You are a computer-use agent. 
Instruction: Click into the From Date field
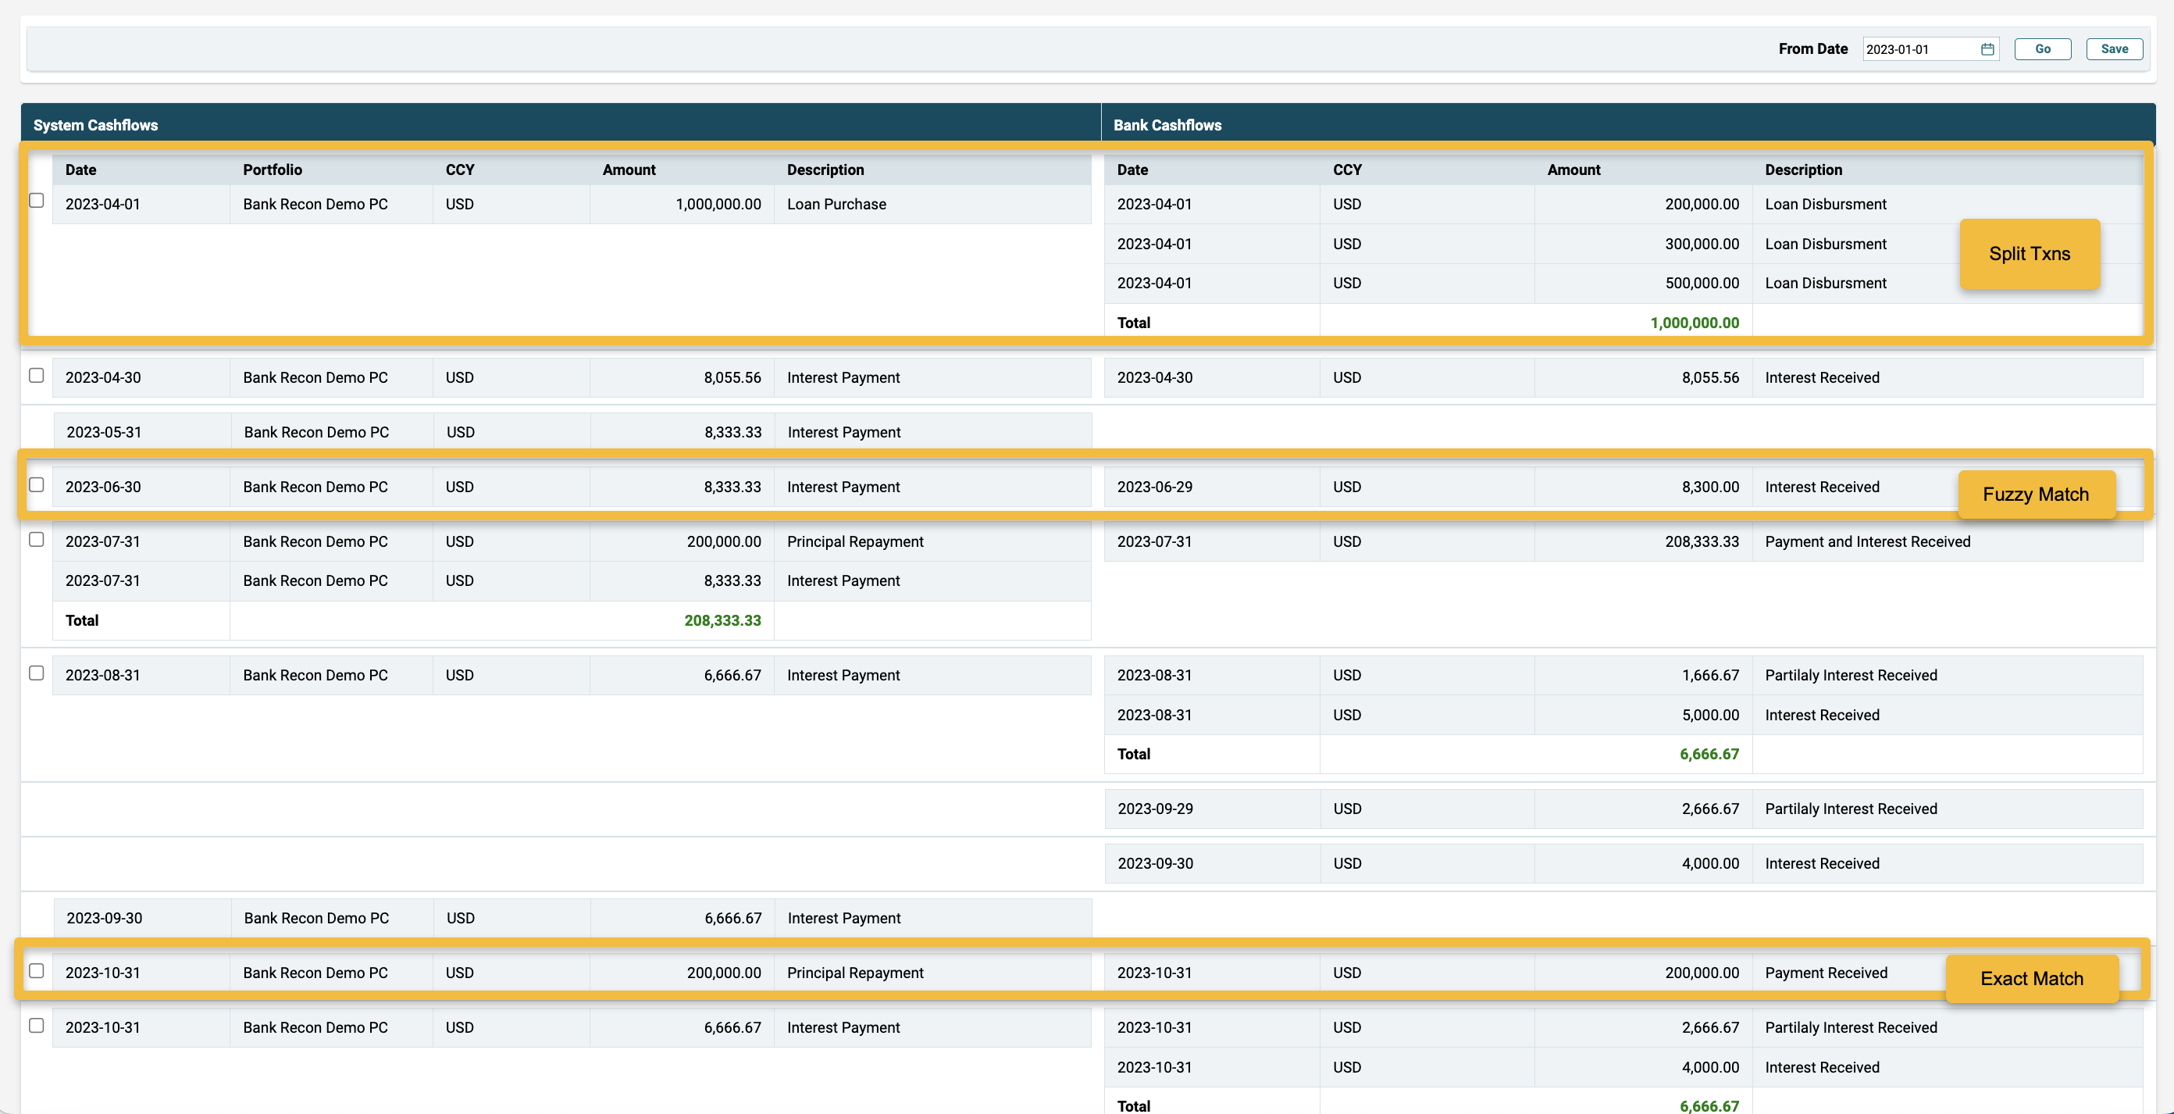(x=1917, y=49)
